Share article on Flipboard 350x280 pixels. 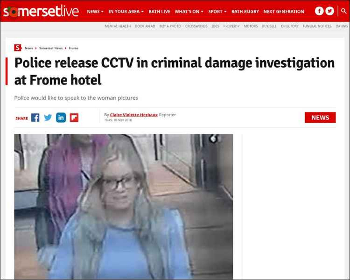pos(74,118)
